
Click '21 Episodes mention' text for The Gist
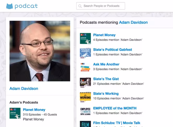[x=119, y=84]
